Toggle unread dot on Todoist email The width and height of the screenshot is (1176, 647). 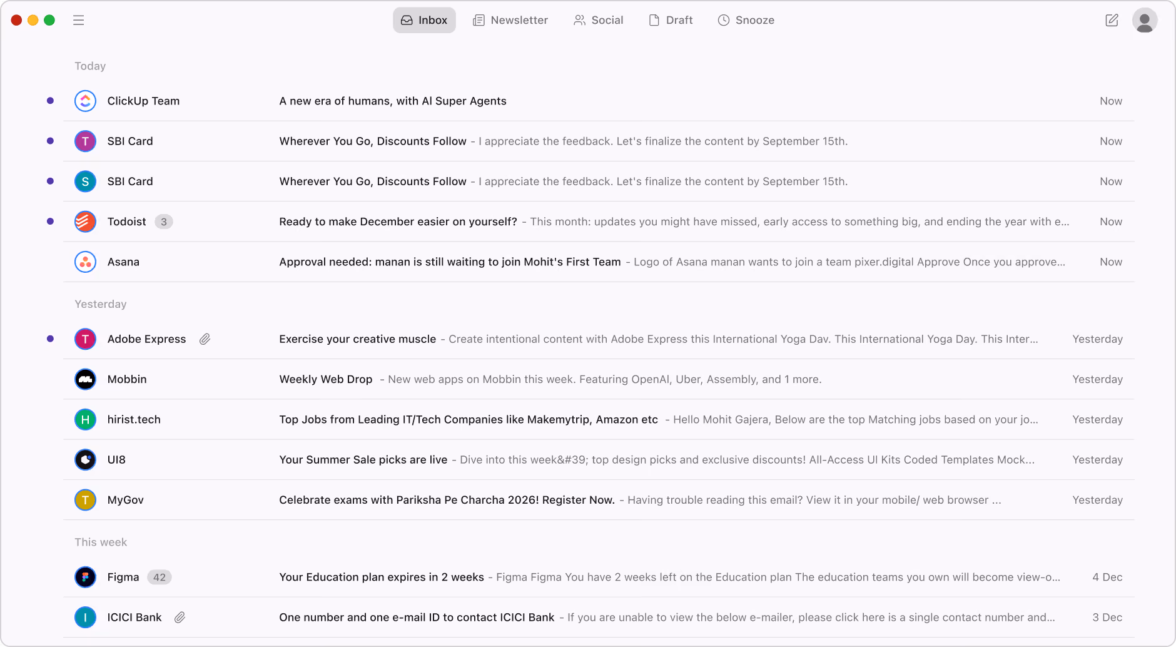coord(50,222)
